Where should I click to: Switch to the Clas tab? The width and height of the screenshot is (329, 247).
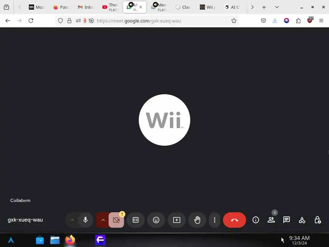point(183,7)
